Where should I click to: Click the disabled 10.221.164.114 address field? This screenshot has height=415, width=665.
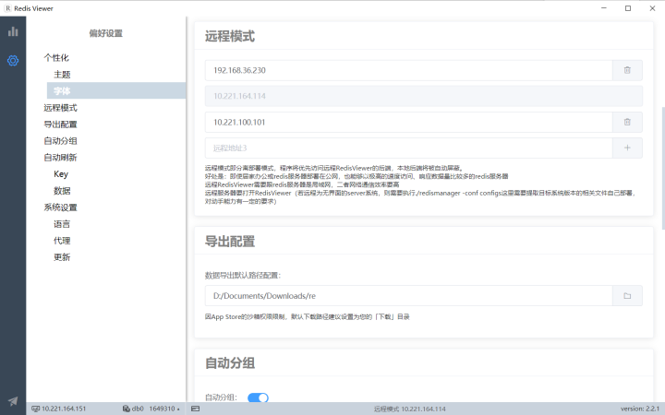coord(424,96)
